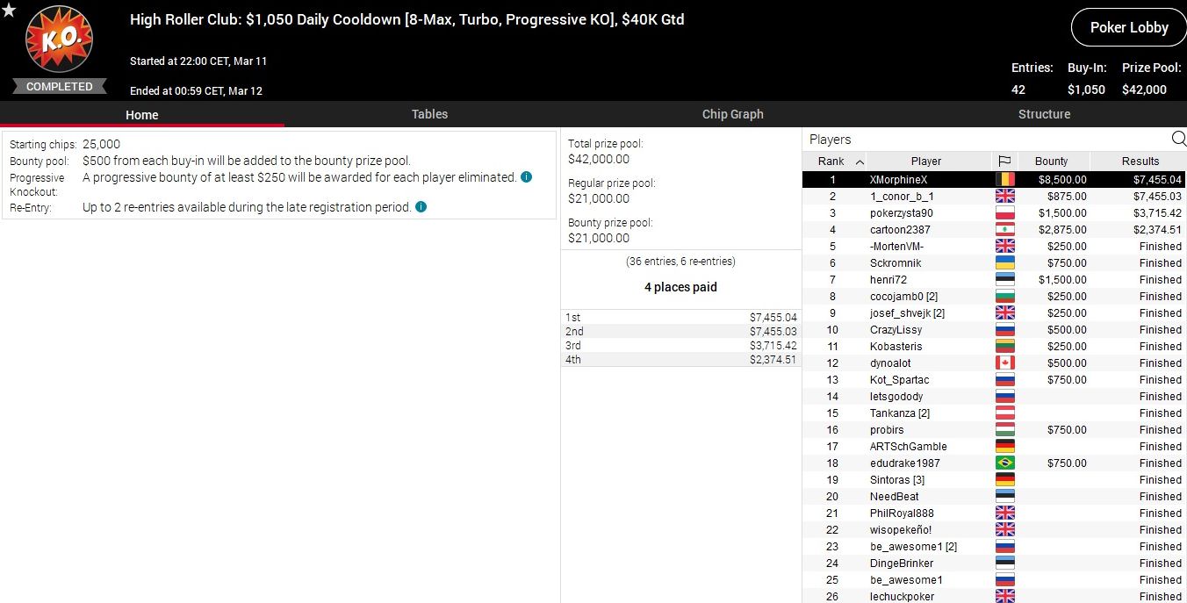
Task: Sort players by country flag column
Action: click(1004, 162)
